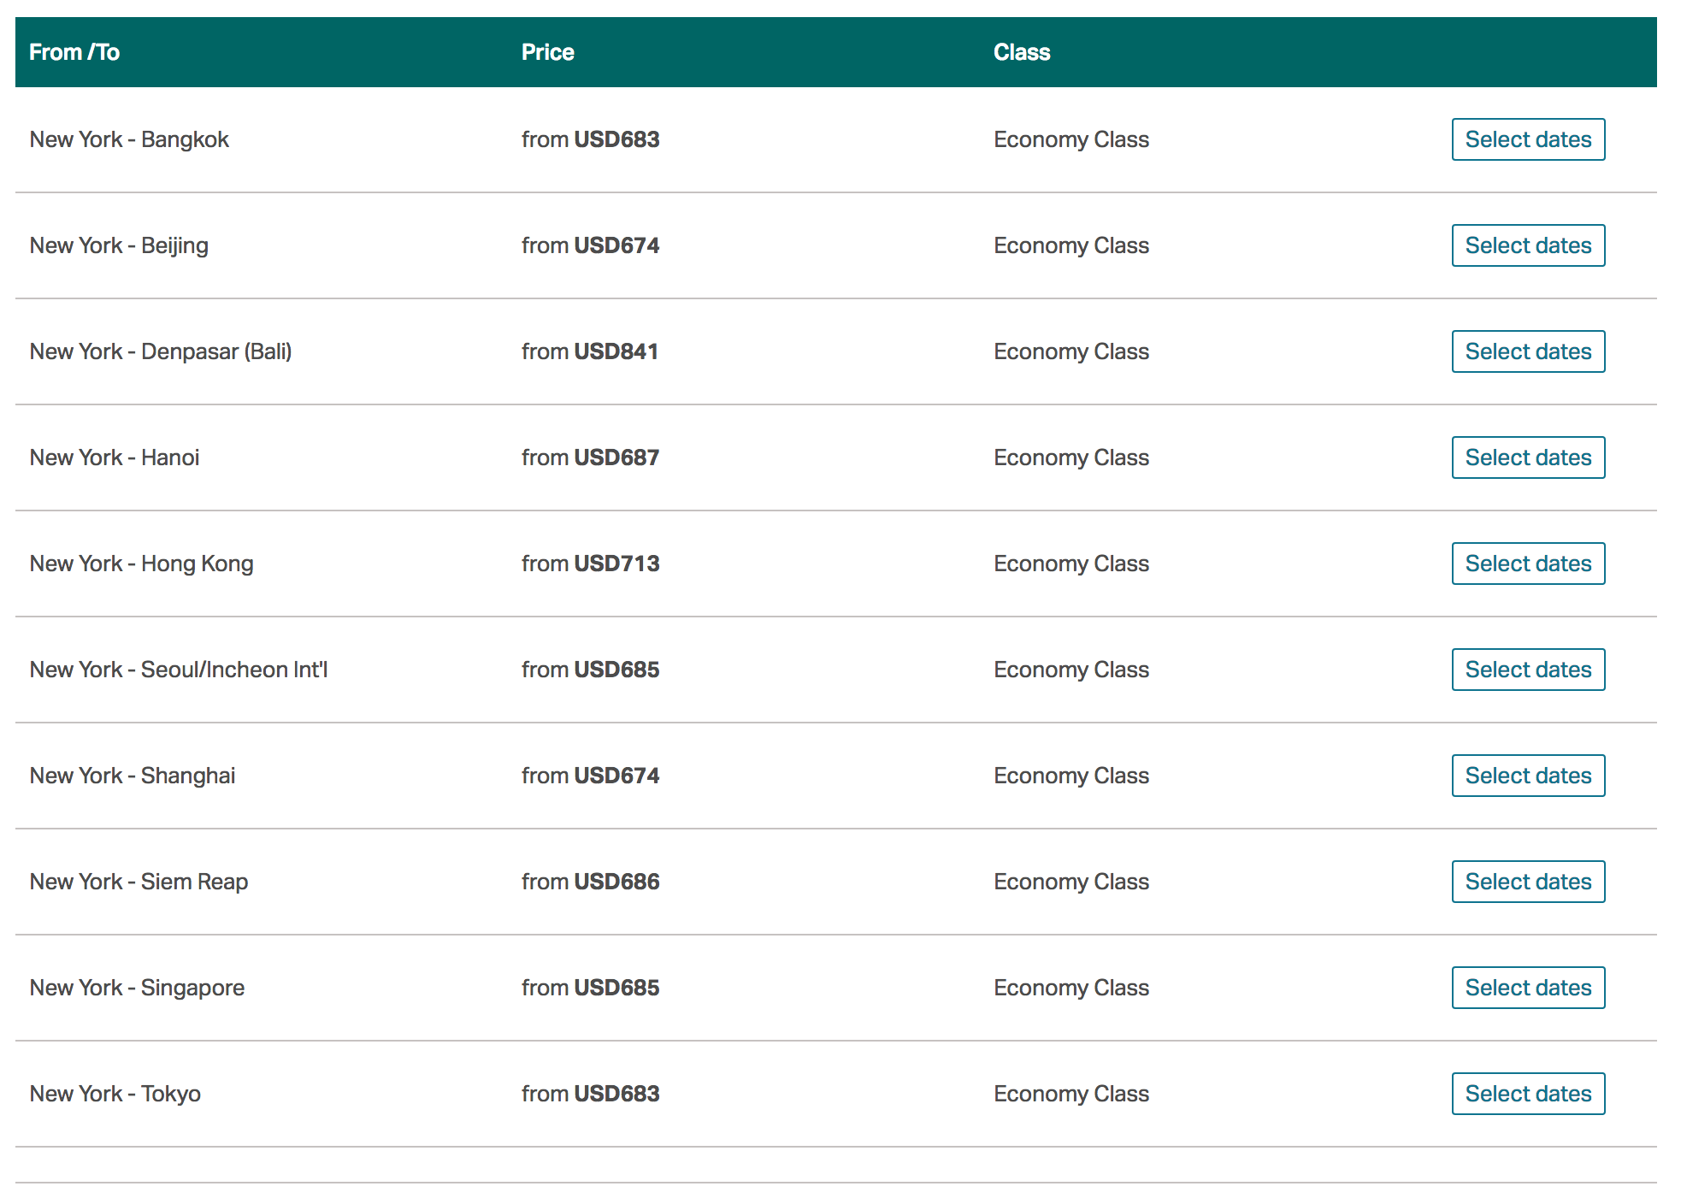This screenshot has width=1681, height=1204.
Task: Select dates for New York - Tokyo
Action: click(x=1528, y=1094)
